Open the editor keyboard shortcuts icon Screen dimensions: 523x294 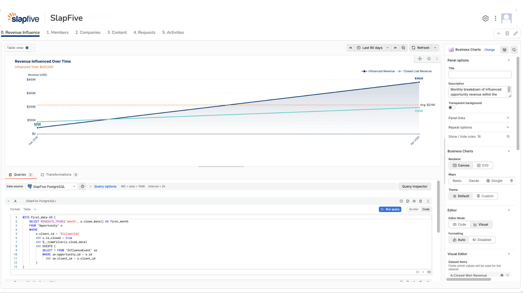pos(429,272)
